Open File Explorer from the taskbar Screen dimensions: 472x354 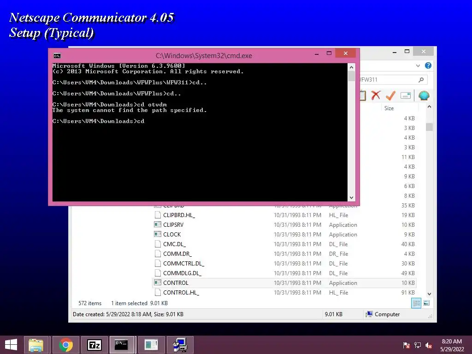[x=36, y=345]
